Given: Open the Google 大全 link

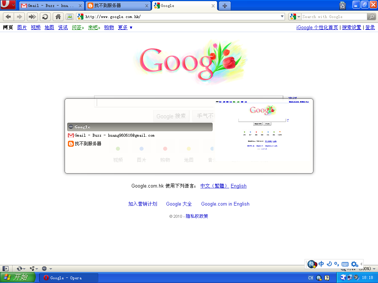Looking at the screenshot, I should coord(179,204).
